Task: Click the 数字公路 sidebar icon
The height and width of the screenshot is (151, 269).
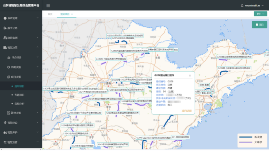Action: click(5, 28)
